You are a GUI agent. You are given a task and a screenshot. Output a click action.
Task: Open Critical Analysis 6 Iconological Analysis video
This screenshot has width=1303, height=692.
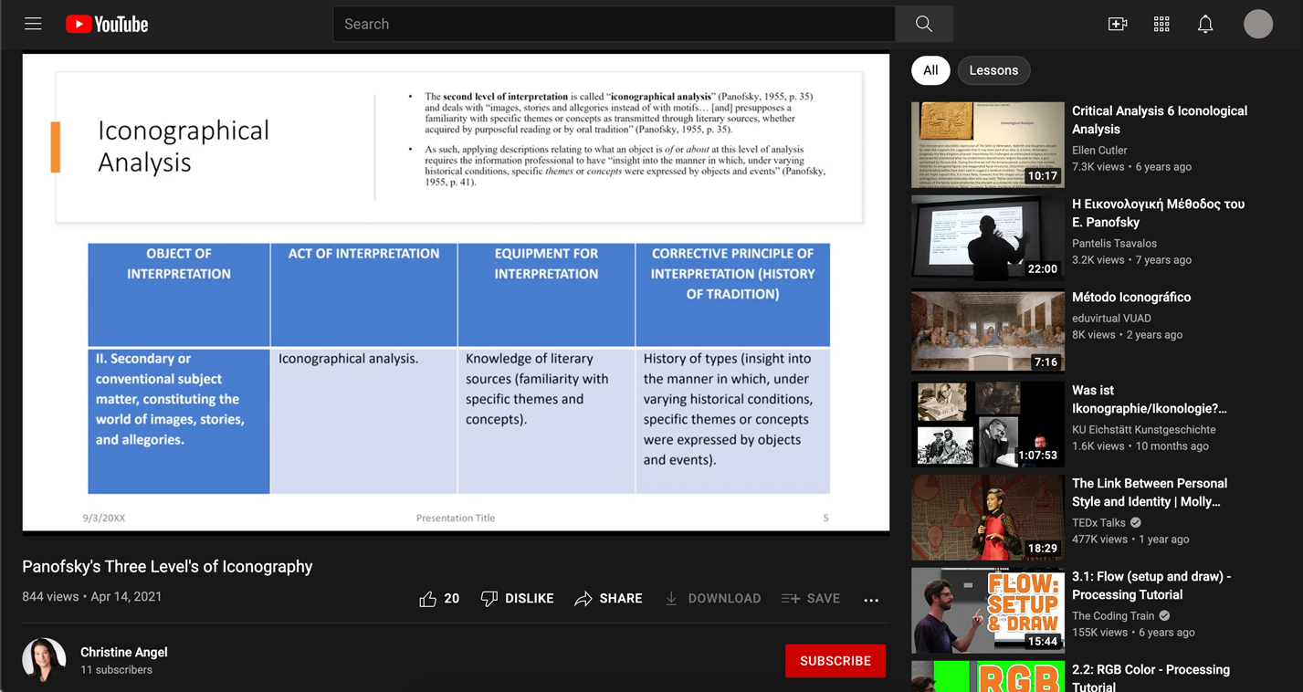(x=1160, y=120)
